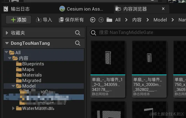The height and width of the screenshot is (118, 186).
Task: Search in DongTouNanTang magnifier icon
Action: tap(78, 43)
